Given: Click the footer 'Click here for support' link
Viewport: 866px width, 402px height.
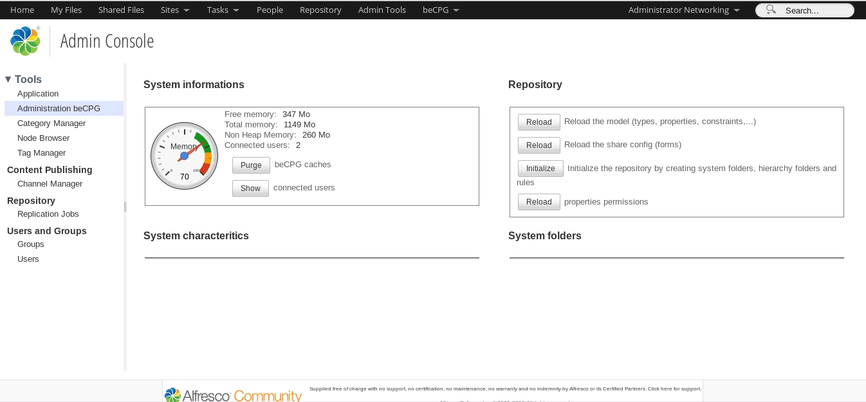Looking at the screenshot, I should click(674, 388).
